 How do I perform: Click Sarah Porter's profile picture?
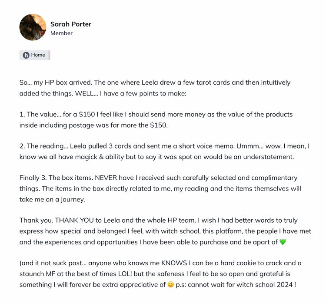click(33, 27)
